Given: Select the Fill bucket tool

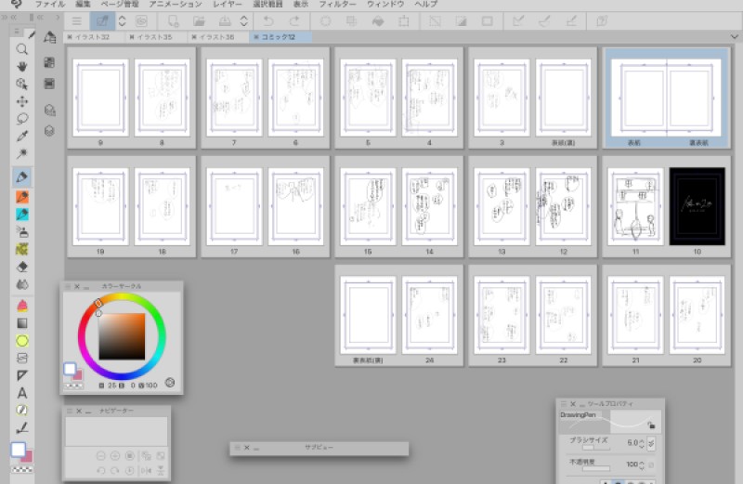Looking at the screenshot, I should [21, 306].
